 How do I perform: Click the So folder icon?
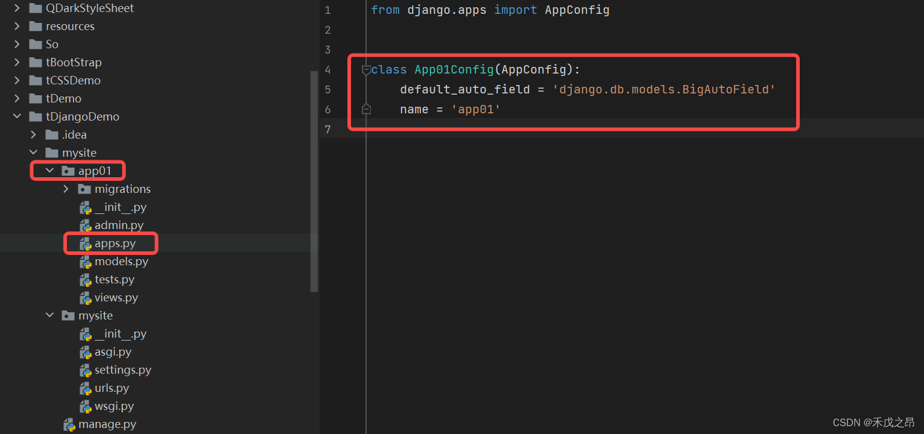(36, 45)
